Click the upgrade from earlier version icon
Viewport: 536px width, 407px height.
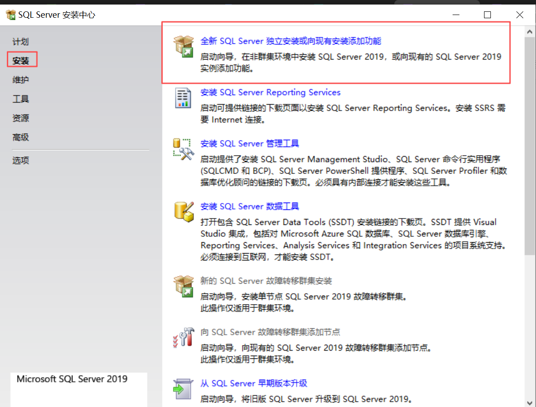click(x=182, y=389)
